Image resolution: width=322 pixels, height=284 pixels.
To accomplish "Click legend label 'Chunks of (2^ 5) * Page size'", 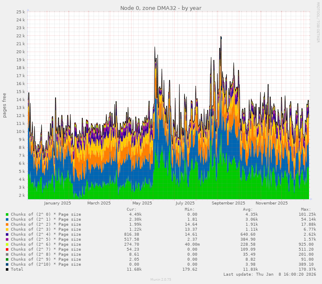I will (x=46, y=239).
